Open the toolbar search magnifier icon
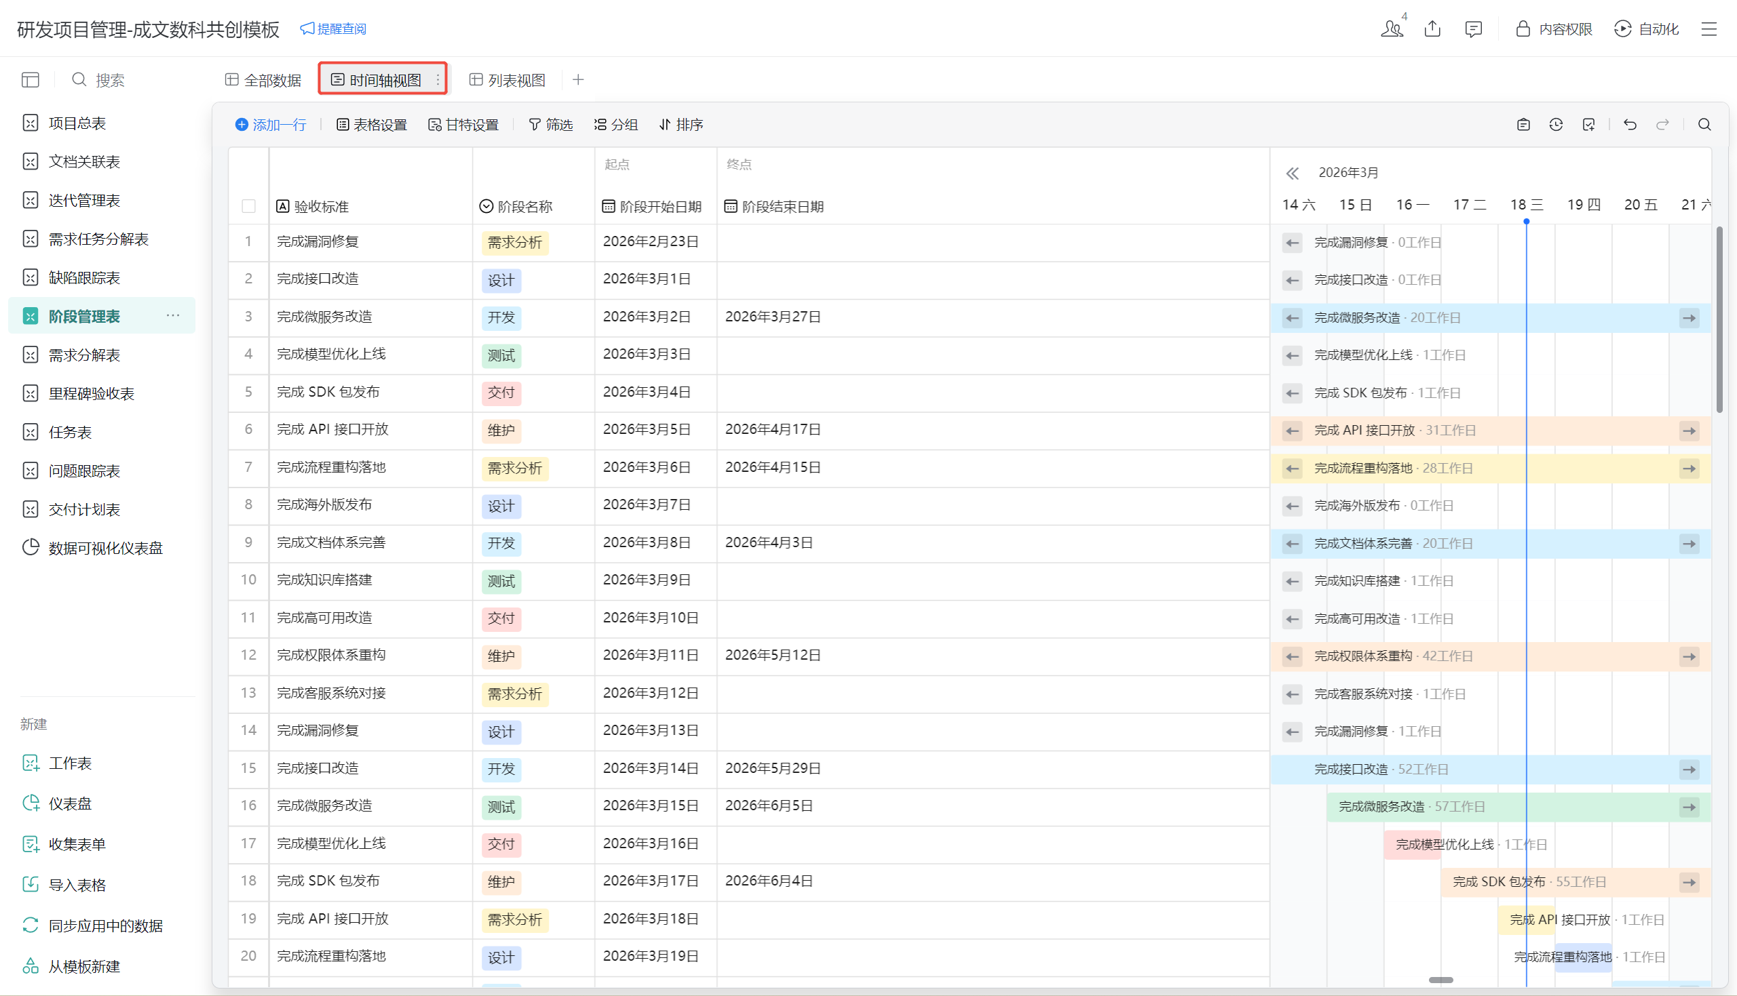This screenshot has height=996, width=1737. coord(1704,125)
